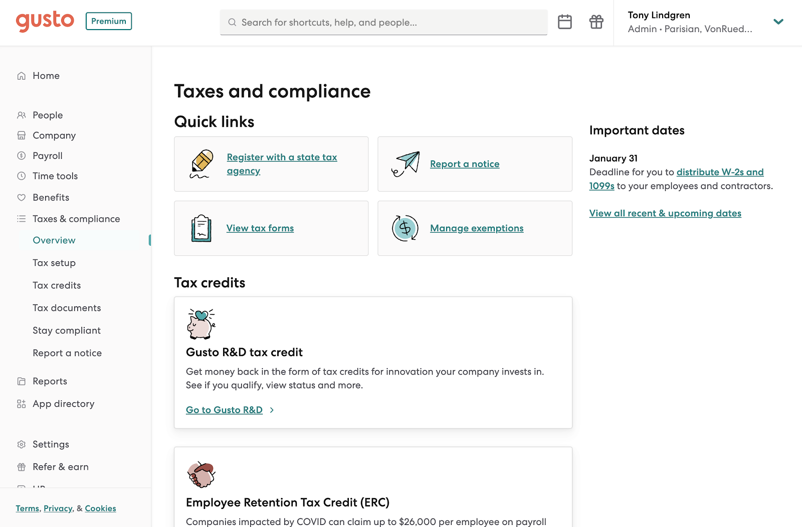The image size is (802, 527).
Task: Click the Settings gear icon
Action: click(x=22, y=444)
